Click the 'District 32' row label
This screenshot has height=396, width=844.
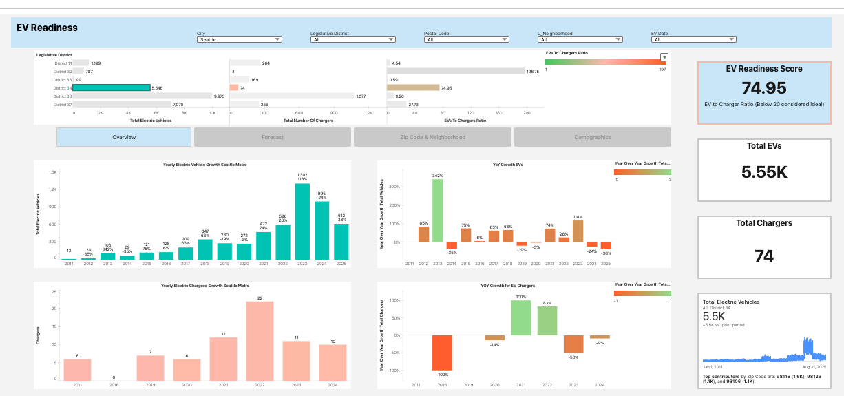[x=63, y=71]
